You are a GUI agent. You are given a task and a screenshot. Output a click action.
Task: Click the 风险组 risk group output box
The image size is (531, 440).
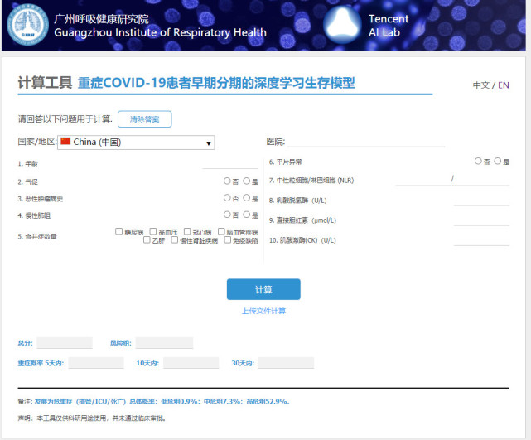tap(164, 343)
